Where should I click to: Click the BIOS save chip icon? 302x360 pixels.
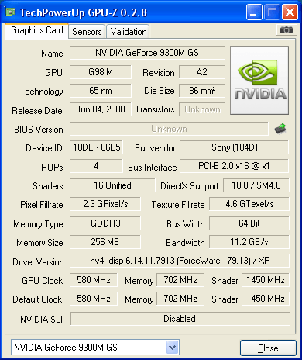coord(280,128)
